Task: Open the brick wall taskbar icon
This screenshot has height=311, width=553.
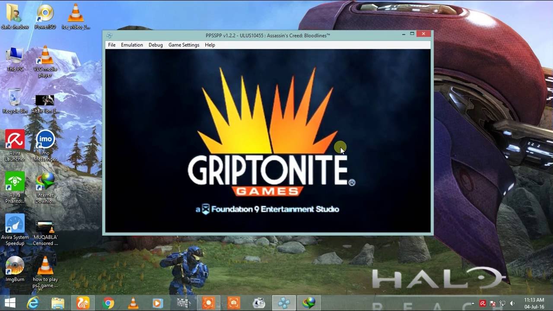Action: (184, 303)
